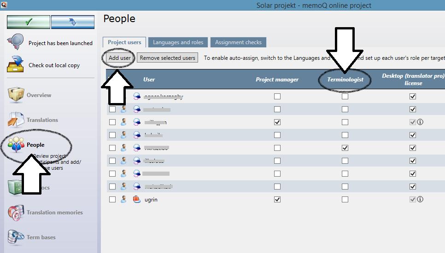The height and width of the screenshot is (253, 445).
Task: Click the 'Check out local copy' text
Action: (x=54, y=65)
